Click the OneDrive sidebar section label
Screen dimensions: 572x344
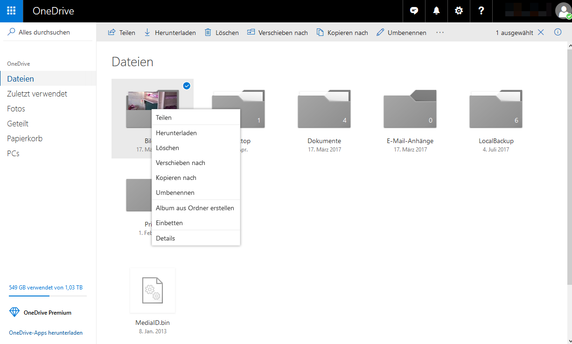(19, 64)
